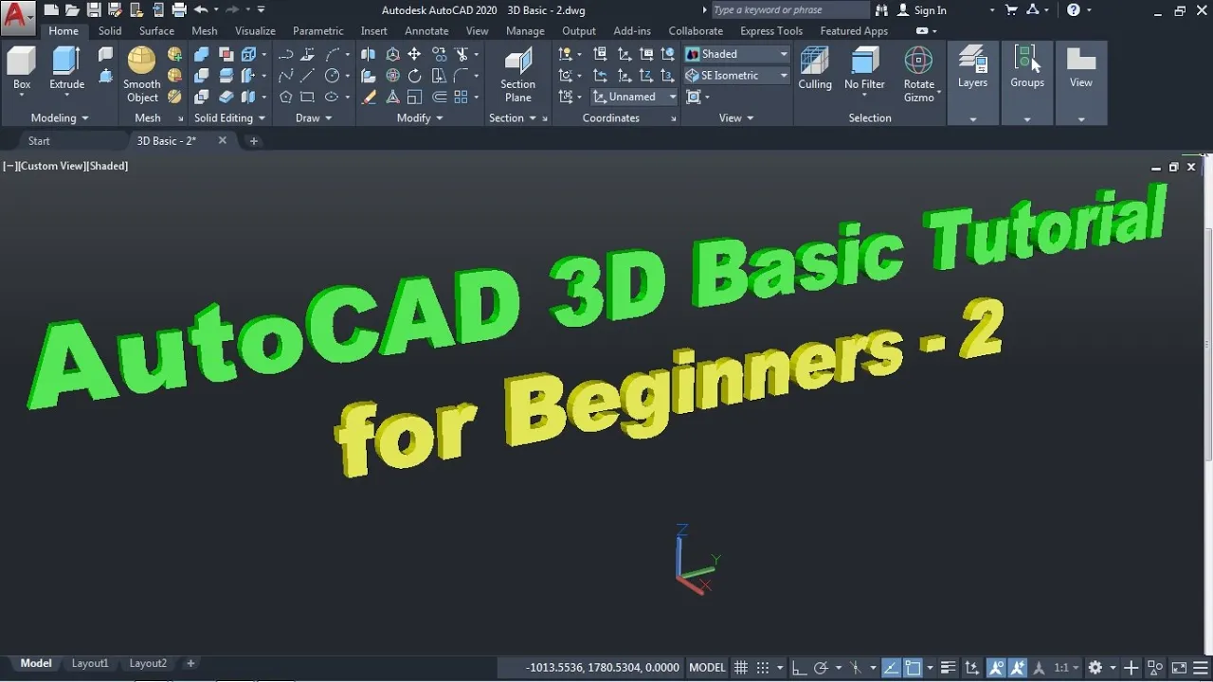
Task: Expand the Layers panel dropdown
Action: [972, 118]
